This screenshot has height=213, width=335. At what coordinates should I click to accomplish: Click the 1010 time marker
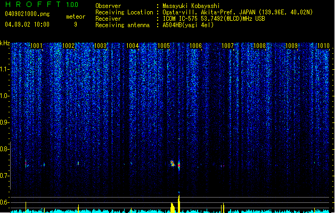point(323,46)
